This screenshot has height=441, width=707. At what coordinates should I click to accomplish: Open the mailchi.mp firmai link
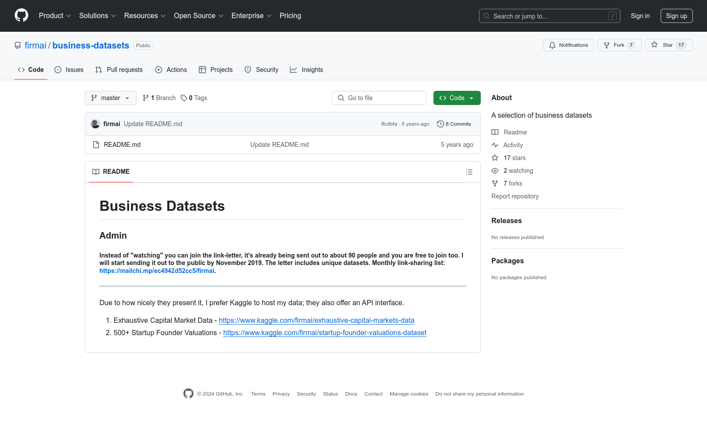tap(157, 271)
